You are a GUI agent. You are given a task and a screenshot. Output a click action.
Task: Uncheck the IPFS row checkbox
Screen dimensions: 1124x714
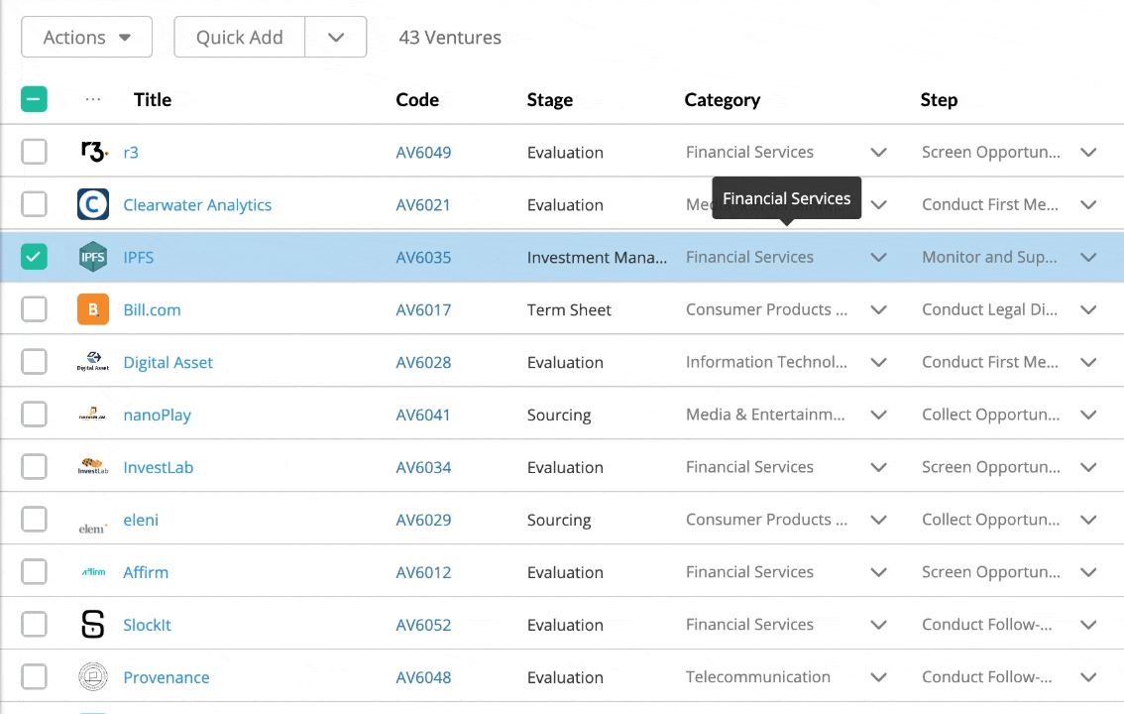pos(35,257)
